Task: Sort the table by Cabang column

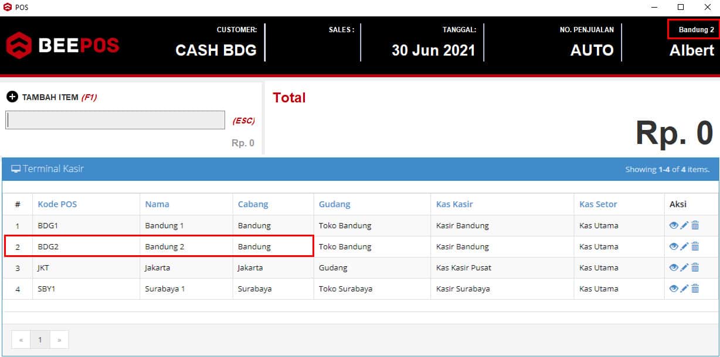Action: (x=253, y=204)
